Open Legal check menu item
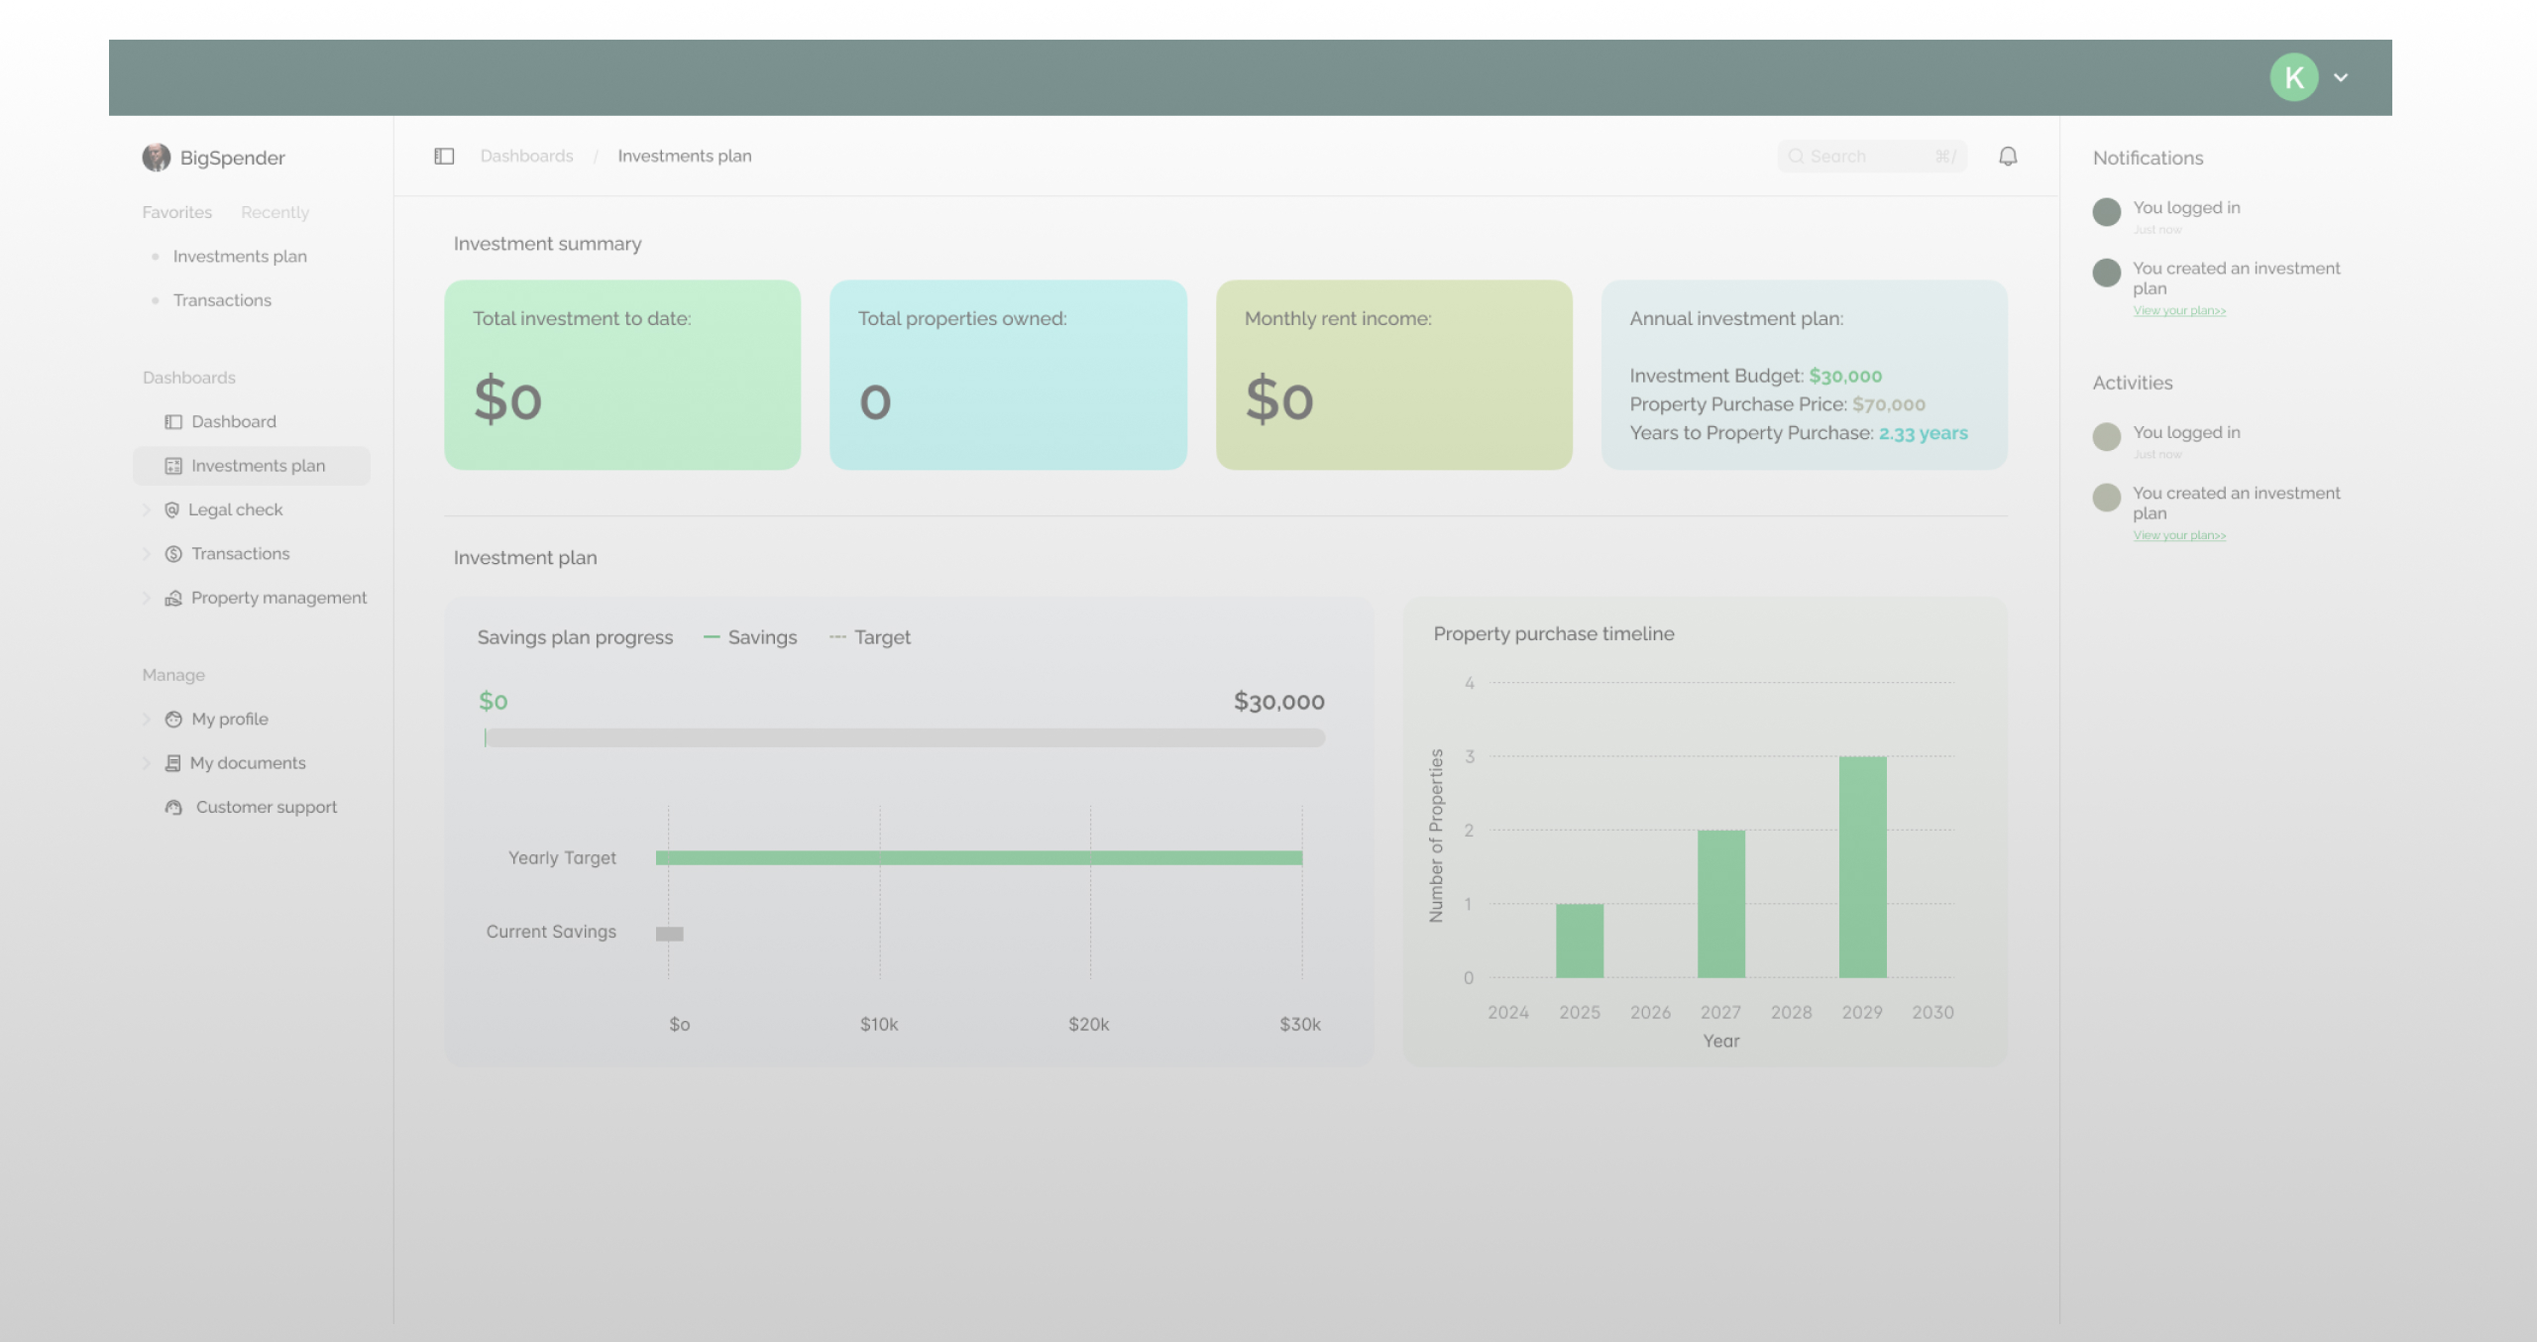2537x1342 pixels. click(235, 509)
